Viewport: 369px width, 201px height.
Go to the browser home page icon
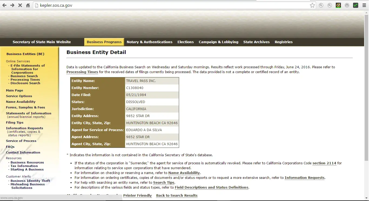tap(28, 5)
